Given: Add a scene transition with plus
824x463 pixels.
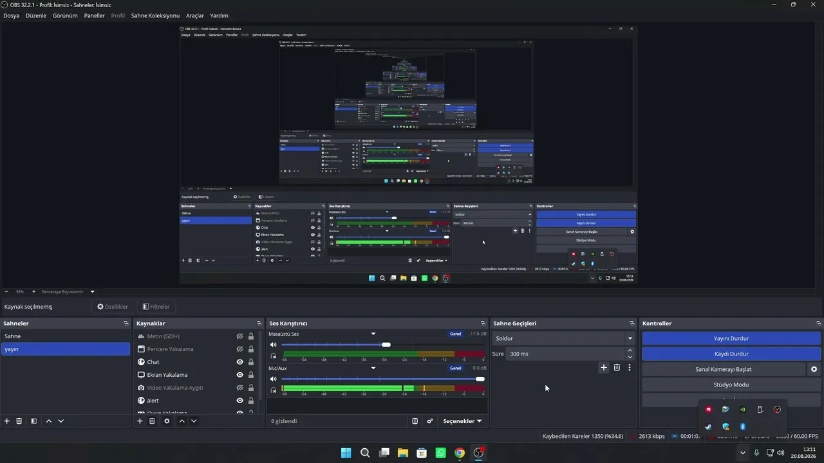Looking at the screenshot, I should click(x=603, y=368).
